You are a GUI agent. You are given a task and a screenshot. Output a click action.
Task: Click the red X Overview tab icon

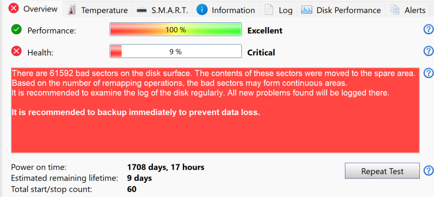pyautogui.click(x=14, y=9)
